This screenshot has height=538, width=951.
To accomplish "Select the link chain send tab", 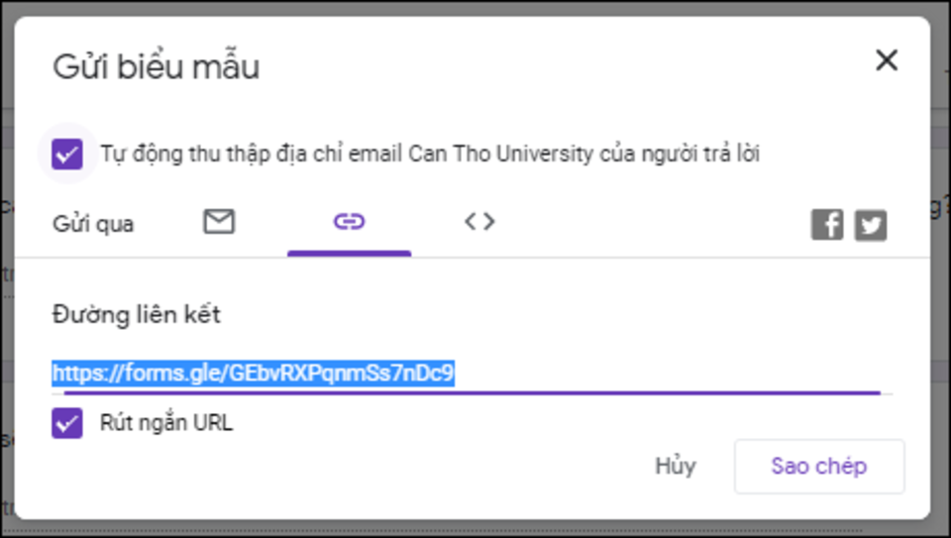I will tap(349, 222).
